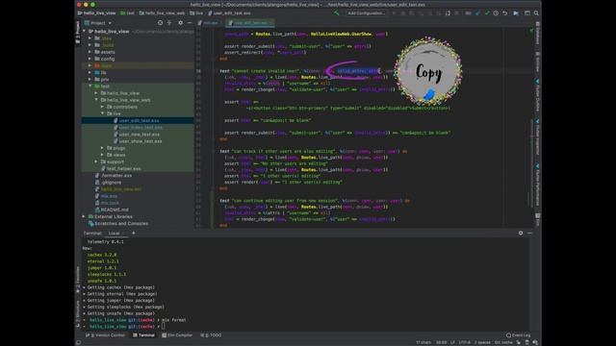Toggle the Flutter Inspector tool window on right strip
616x346 pixels.
[537, 137]
